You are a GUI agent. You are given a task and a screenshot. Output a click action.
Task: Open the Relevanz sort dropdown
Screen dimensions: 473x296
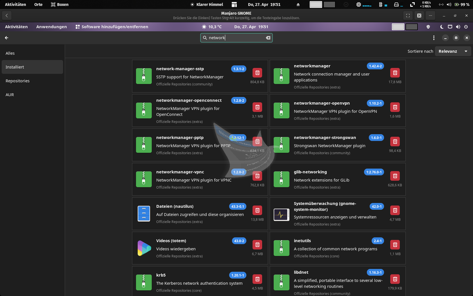[453, 51]
